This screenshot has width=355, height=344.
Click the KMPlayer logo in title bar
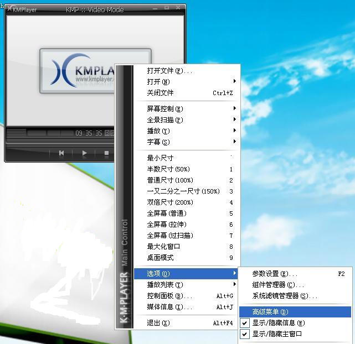click(21, 9)
